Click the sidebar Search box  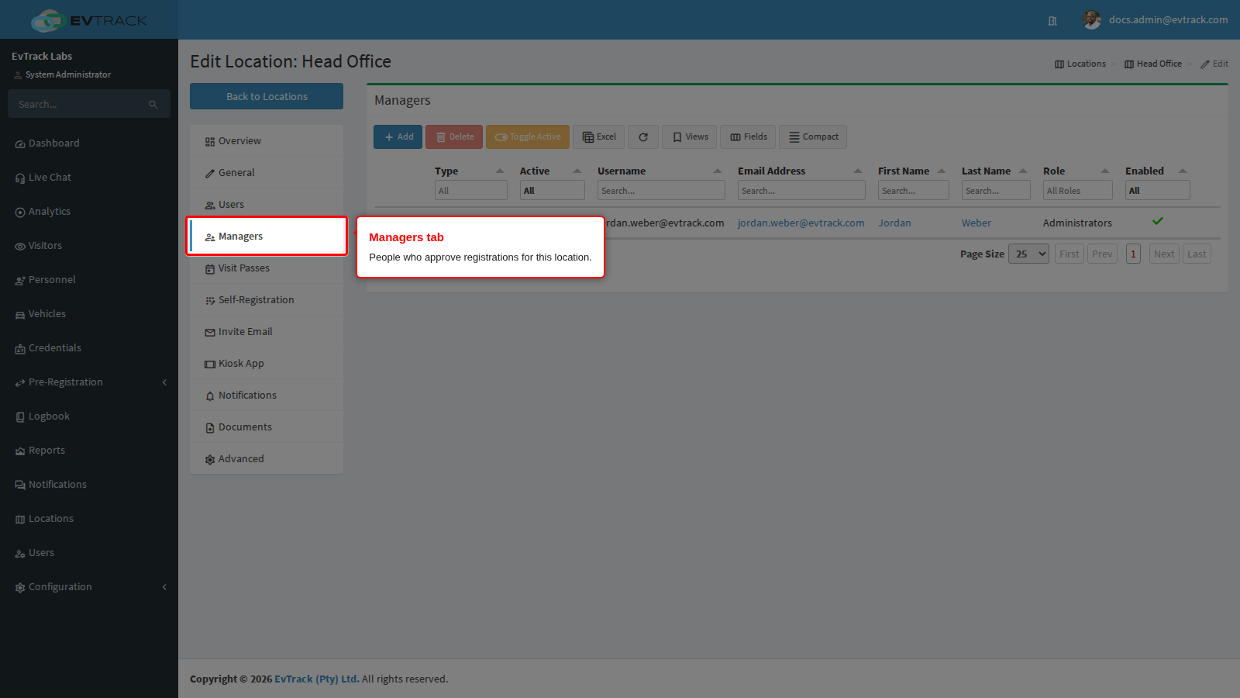tap(89, 104)
